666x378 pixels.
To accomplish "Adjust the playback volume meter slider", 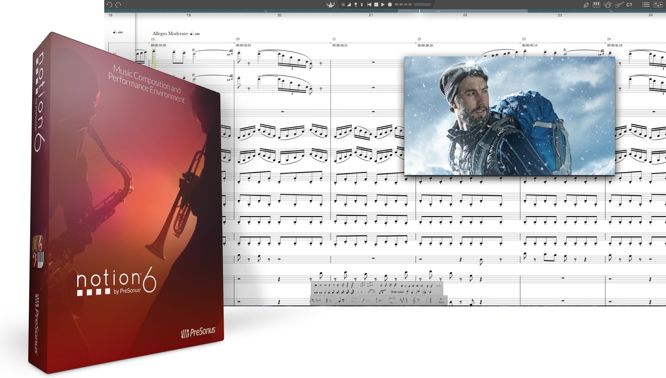I will pyautogui.click(x=422, y=4).
